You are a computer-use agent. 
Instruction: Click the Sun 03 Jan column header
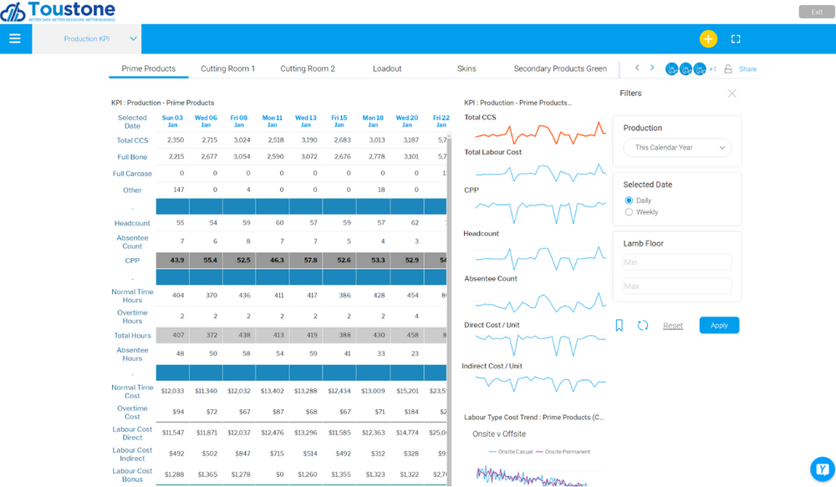pyautogui.click(x=172, y=121)
